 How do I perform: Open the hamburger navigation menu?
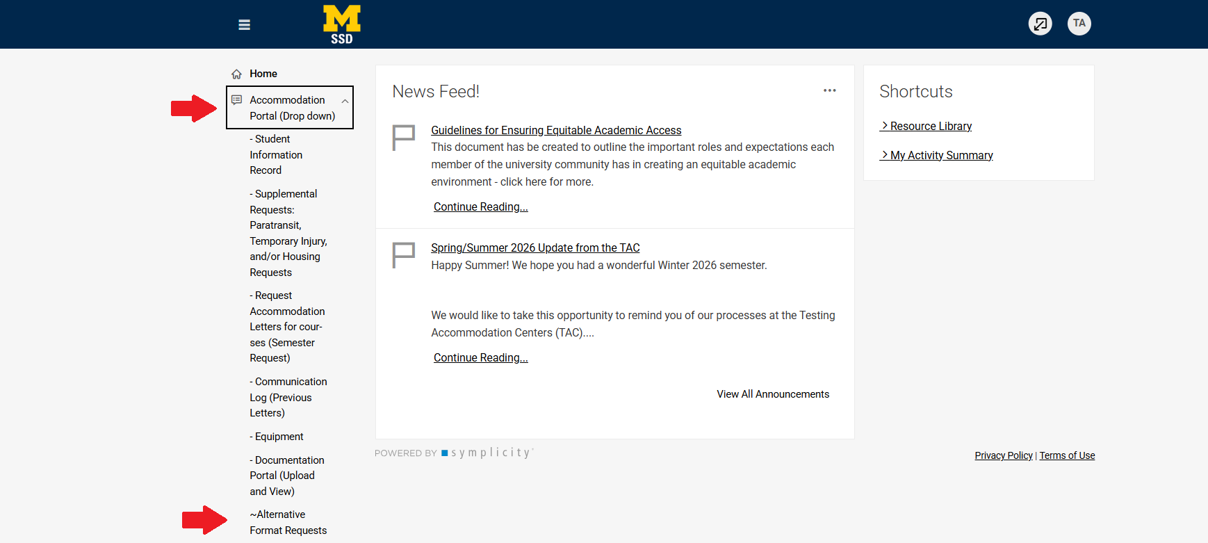tap(244, 25)
